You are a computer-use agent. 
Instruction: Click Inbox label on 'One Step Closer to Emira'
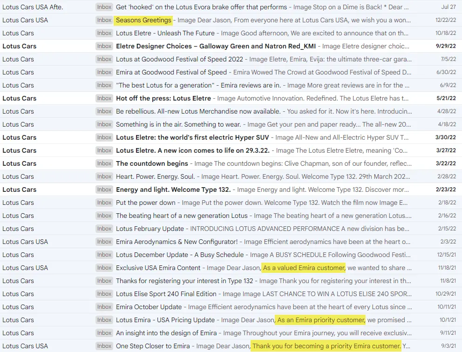[x=104, y=346]
